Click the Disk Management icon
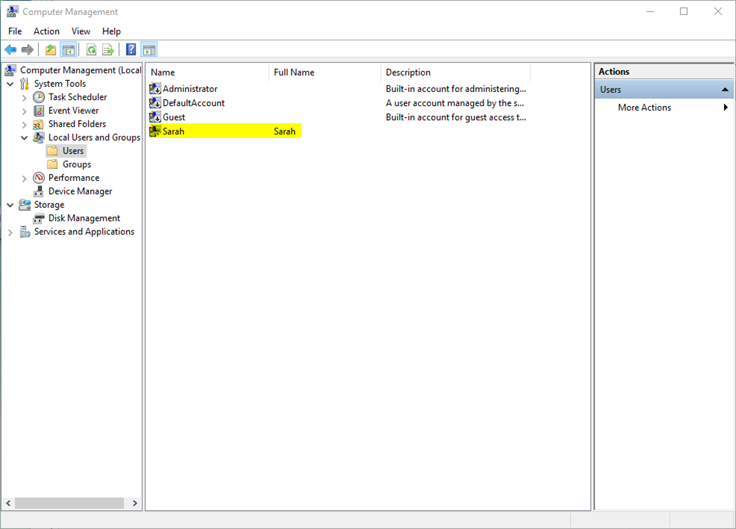Image resolution: width=736 pixels, height=529 pixels. [x=39, y=219]
